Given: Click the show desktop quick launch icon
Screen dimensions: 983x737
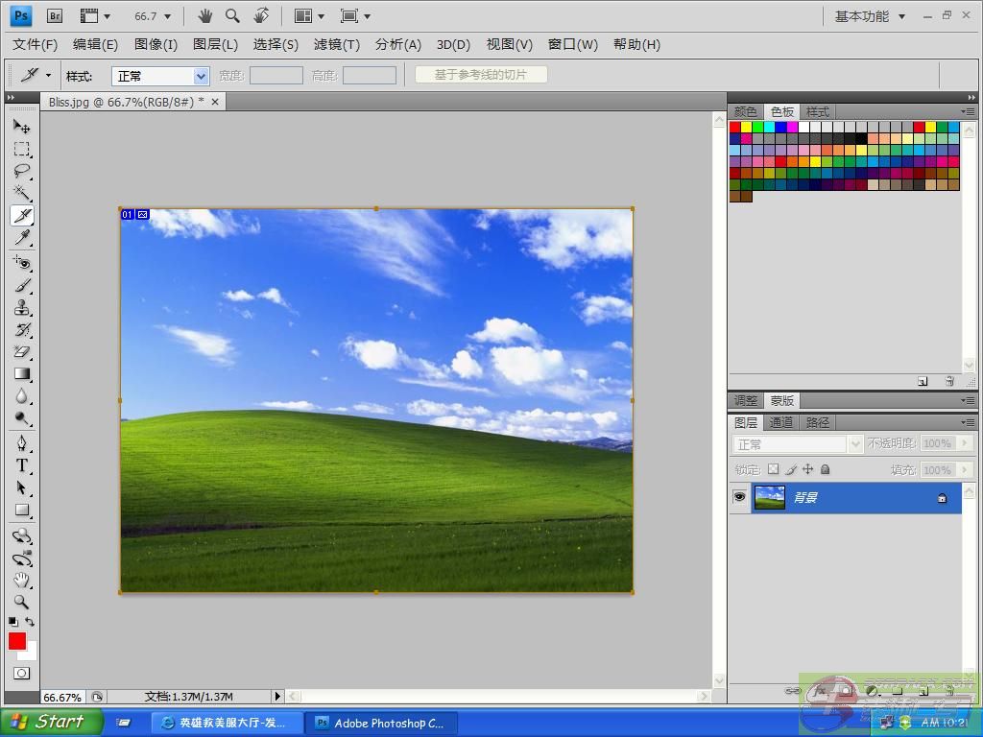Looking at the screenshot, I should (124, 723).
